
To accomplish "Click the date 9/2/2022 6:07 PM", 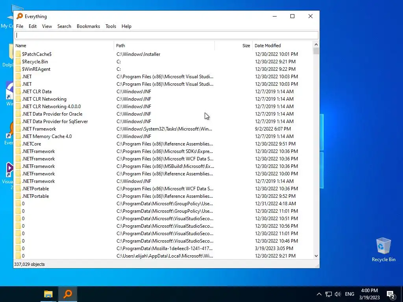I will (x=273, y=129).
